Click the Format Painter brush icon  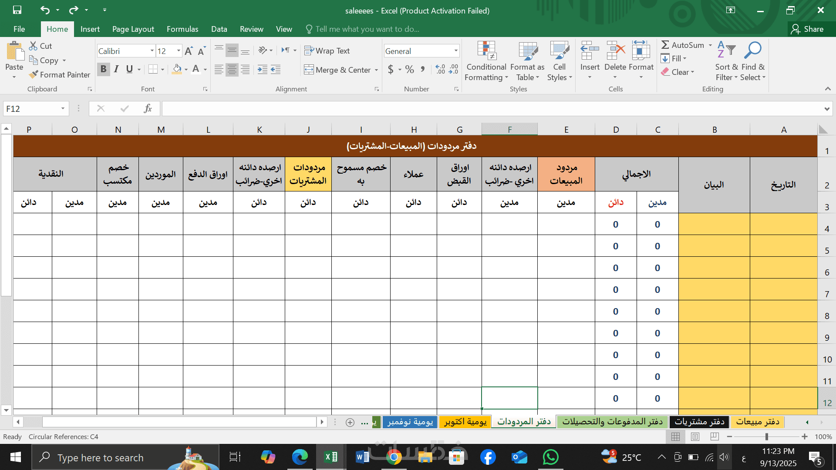(x=34, y=75)
